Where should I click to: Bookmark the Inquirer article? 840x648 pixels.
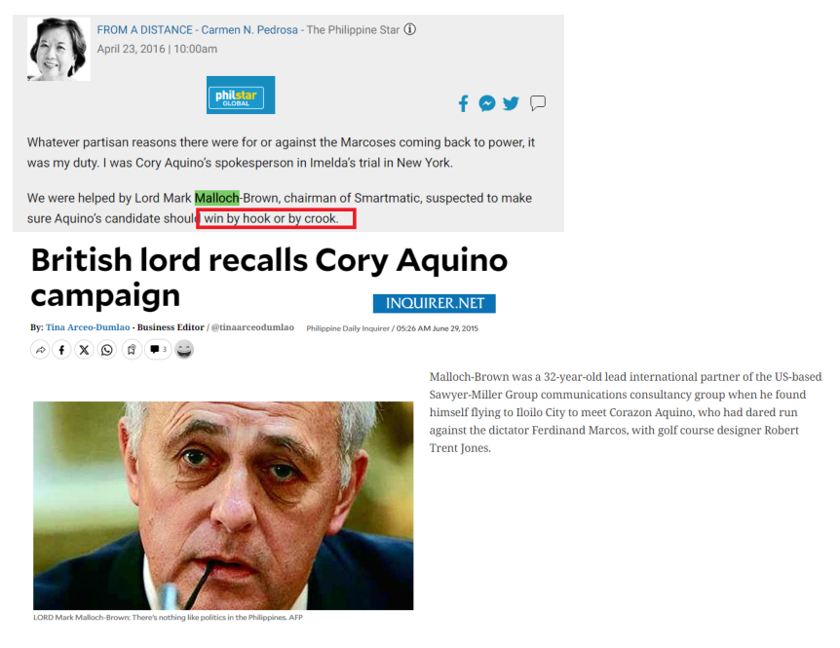(x=132, y=350)
